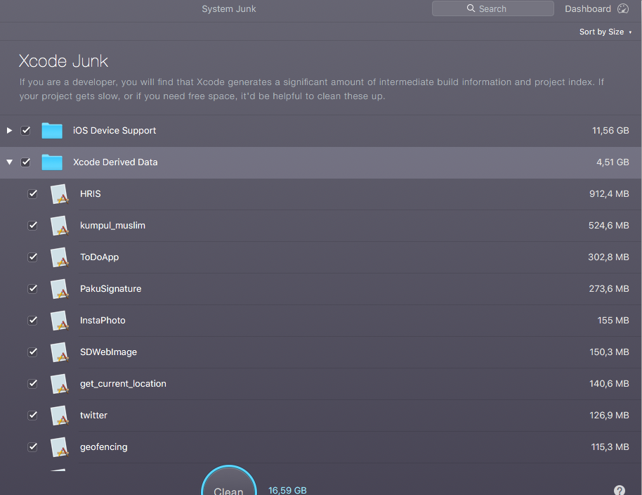Collapse the Xcode Derived Data disclosure triangle
The height and width of the screenshot is (495, 642).
pos(9,162)
